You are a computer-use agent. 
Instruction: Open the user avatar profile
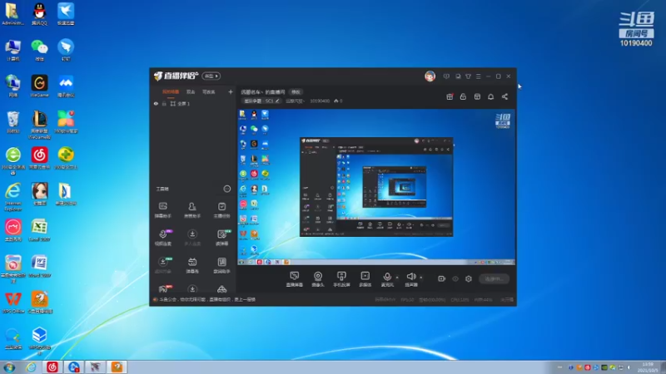(x=430, y=76)
